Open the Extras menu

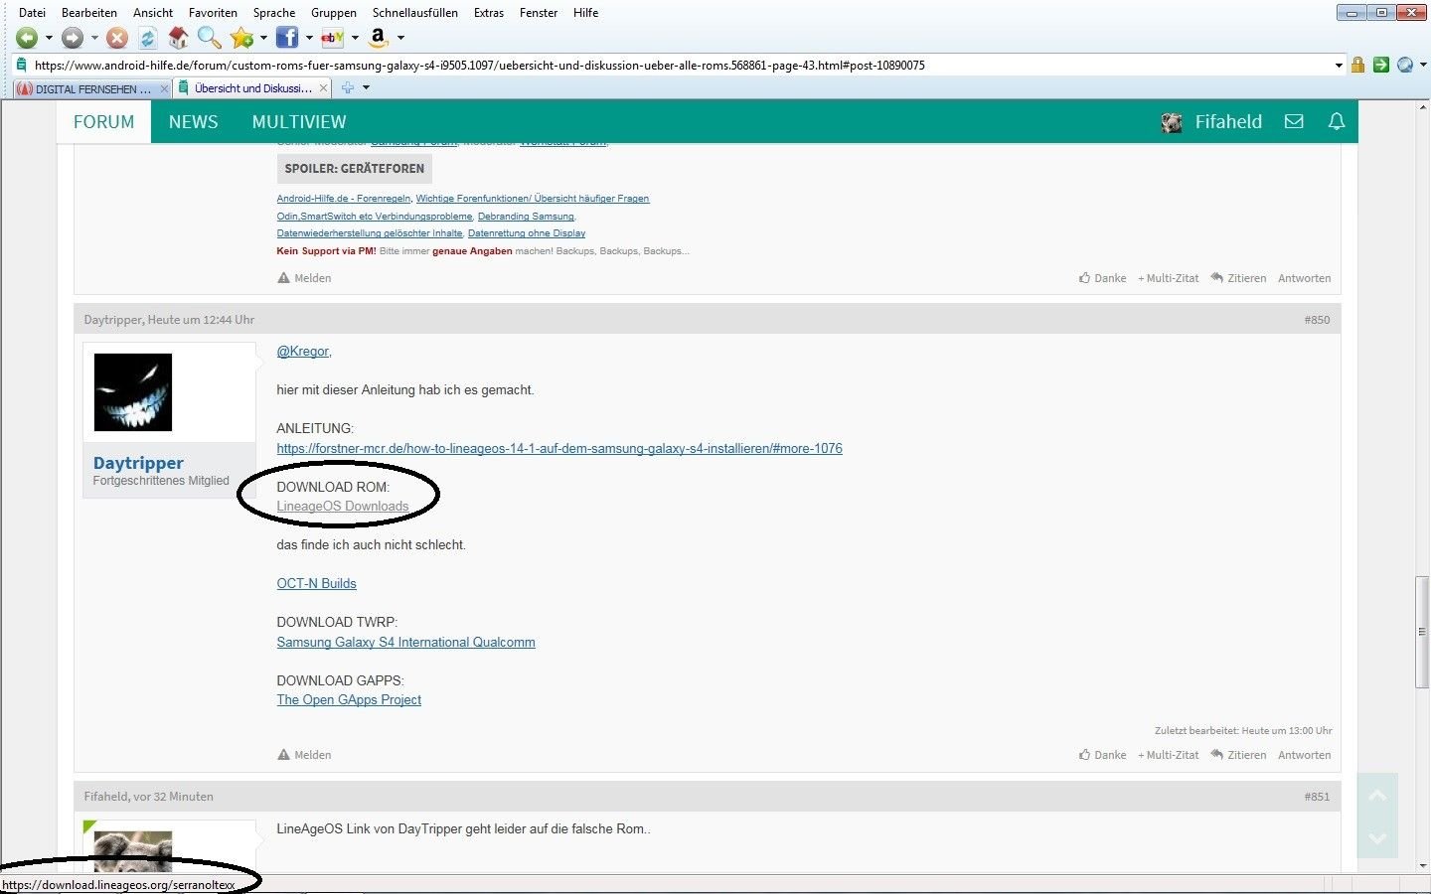[x=489, y=13]
